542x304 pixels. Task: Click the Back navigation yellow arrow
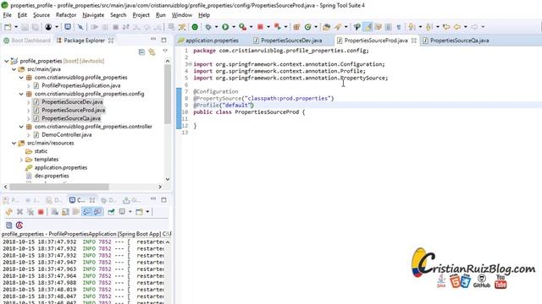click(x=457, y=27)
